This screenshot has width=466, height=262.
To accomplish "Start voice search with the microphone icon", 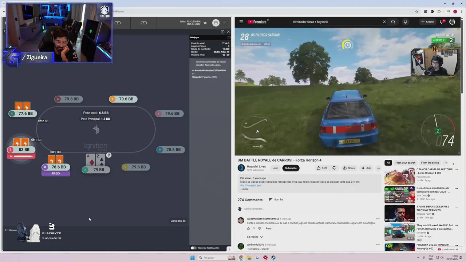I will (405, 22).
